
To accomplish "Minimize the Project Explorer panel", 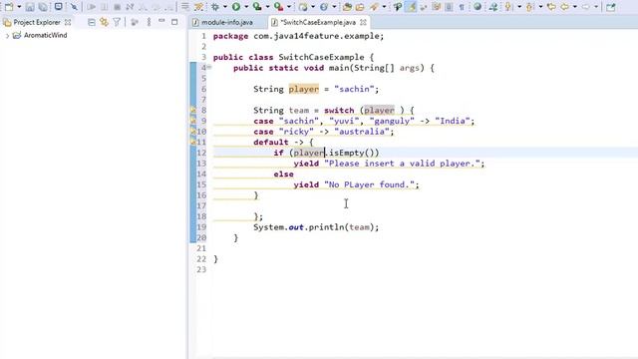I will coord(161,21).
